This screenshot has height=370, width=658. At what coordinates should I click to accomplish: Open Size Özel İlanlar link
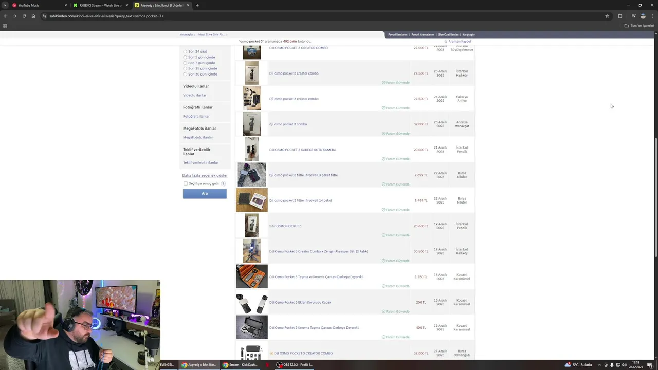448,34
